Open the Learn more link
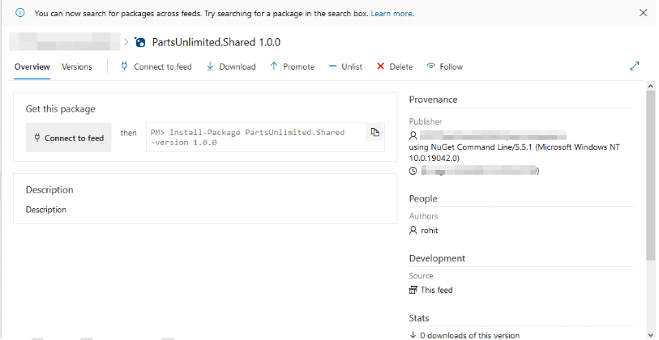This screenshot has height=340, width=659. [x=392, y=14]
